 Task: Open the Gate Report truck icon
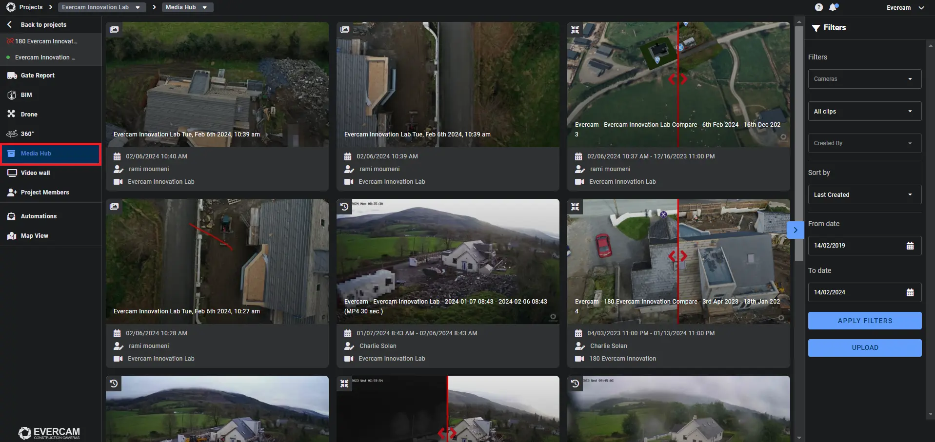pyautogui.click(x=12, y=76)
